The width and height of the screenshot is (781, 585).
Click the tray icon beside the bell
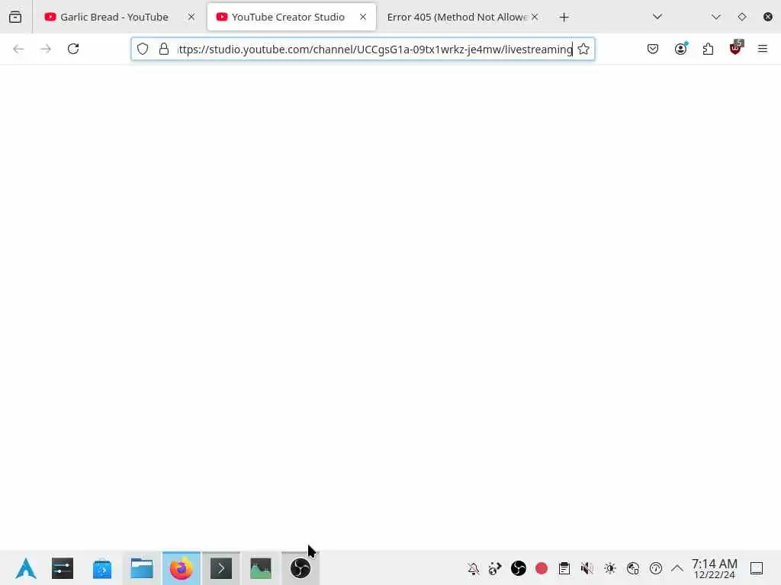496,568
